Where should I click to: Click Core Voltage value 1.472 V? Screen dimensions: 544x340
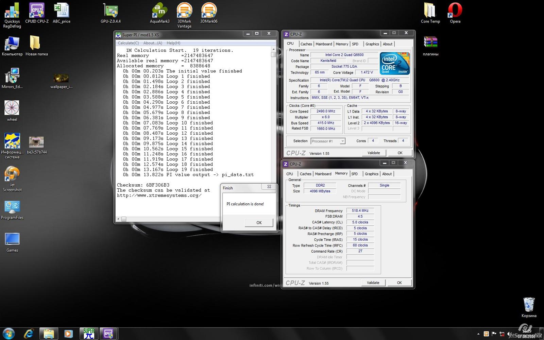pyautogui.click(x=367, y=72)
